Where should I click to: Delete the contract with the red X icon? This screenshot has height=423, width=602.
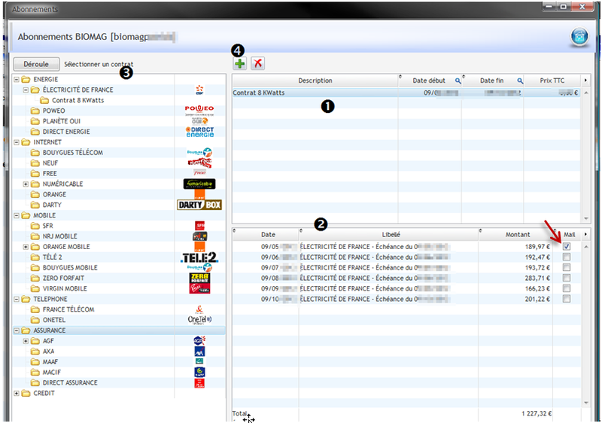[x=258, y=63]
